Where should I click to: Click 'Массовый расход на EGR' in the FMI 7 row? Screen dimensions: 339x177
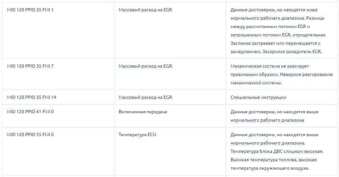click(x=145, y=66)
